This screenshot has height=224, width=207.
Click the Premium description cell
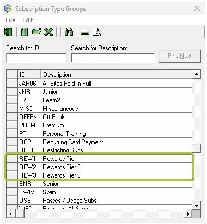tap(116, 125)
